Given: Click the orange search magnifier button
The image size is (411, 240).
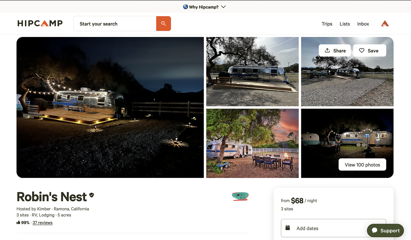Looking at the screenshot, I should point(163,24).
